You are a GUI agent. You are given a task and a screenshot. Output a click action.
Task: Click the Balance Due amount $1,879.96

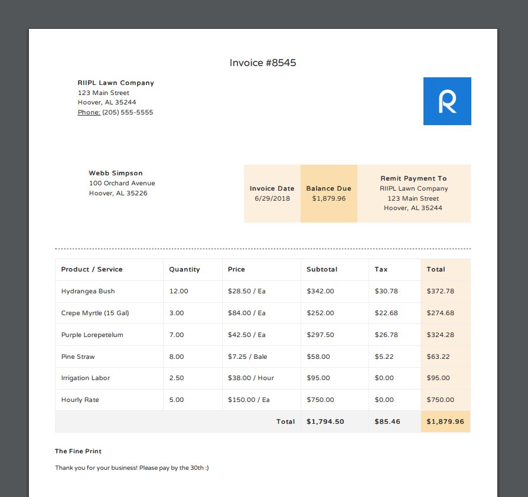point(329,198)
